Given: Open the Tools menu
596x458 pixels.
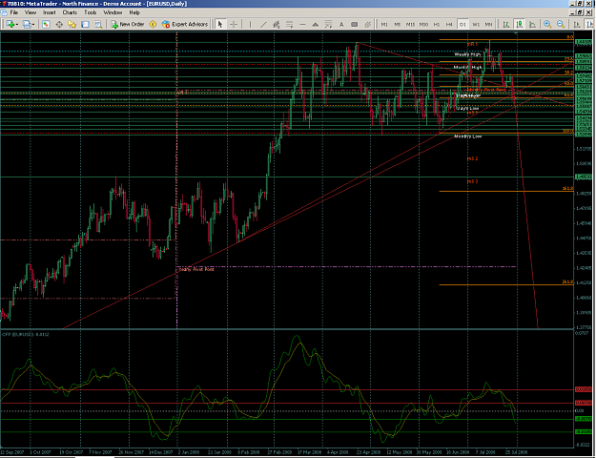Looking at the screenshot, I should point(90,12).
